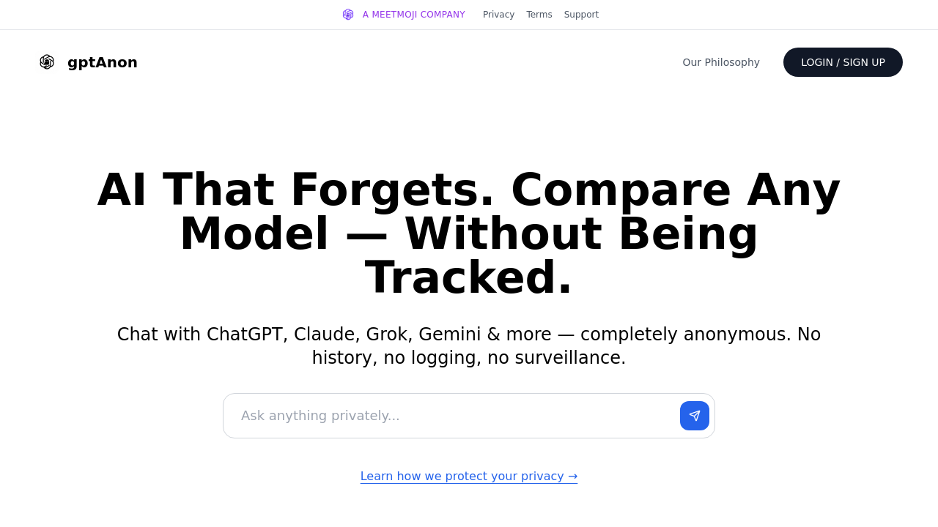Click the A MEETMOJI COMPANY label
This screenshot has width=938, height=527.
tap(413, 13)
